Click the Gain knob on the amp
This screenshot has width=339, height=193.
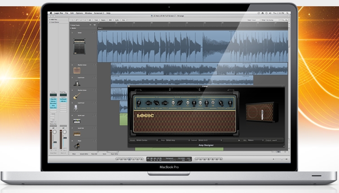tap(139, 103)
